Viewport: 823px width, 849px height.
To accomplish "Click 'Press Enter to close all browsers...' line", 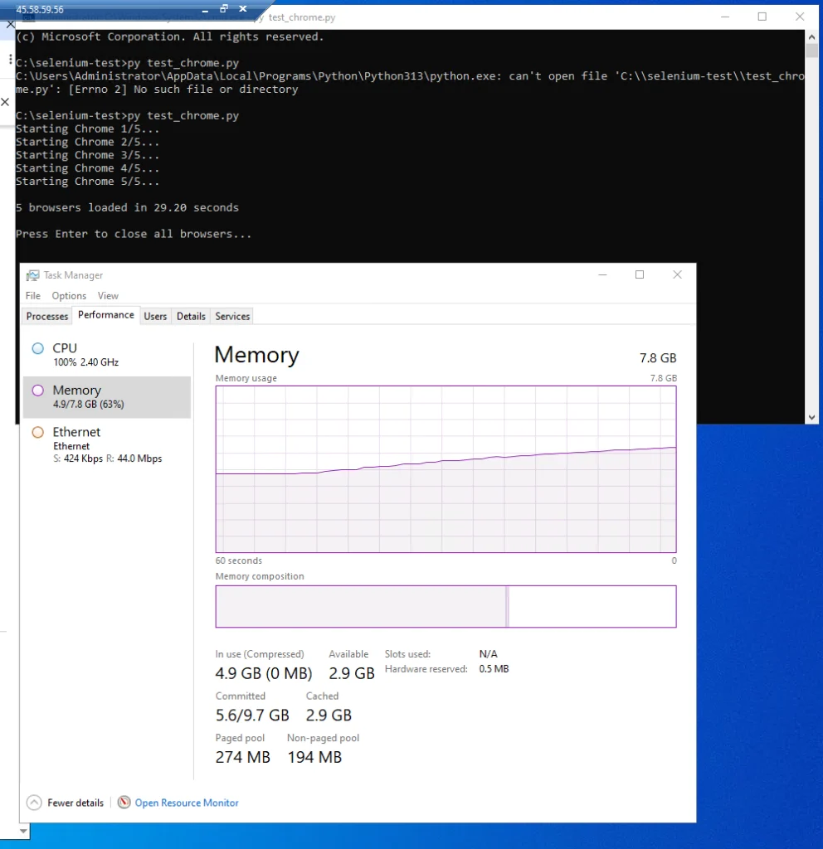I will 134,234.
